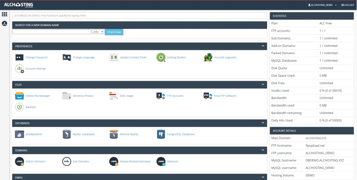Click the 'ftpupload.net' FTP hostname value
The image size is (357, 180).
[x=315, y=145]
